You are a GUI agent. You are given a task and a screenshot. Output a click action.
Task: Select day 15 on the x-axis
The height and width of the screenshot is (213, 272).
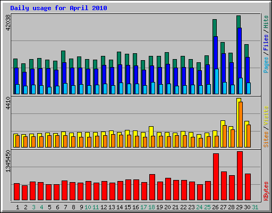tap(127, 207)
